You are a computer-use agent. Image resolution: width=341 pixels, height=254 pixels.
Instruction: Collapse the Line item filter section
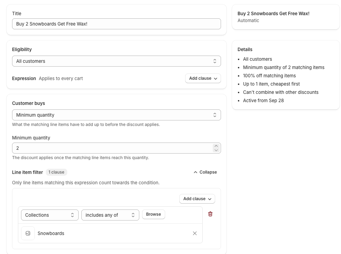(205, 172)
